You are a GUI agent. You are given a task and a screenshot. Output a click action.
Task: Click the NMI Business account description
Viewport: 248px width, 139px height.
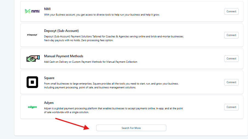click(x=102, y=15)
